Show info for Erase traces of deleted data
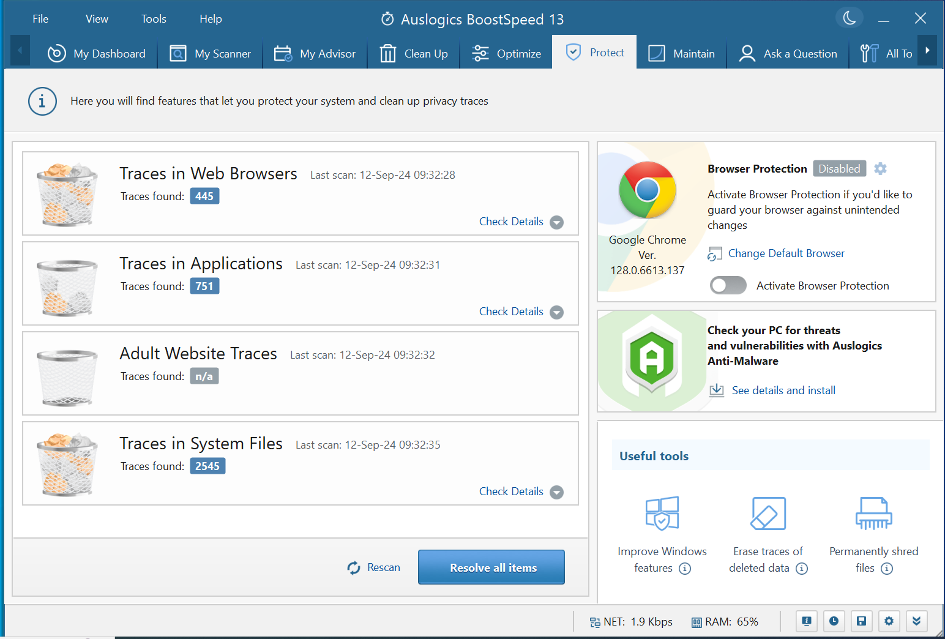 (x=802, y=569)
